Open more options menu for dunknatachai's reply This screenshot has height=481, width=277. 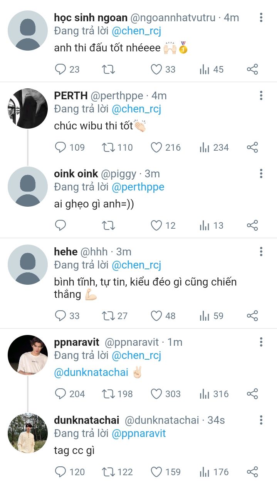(x=261, y=420)
